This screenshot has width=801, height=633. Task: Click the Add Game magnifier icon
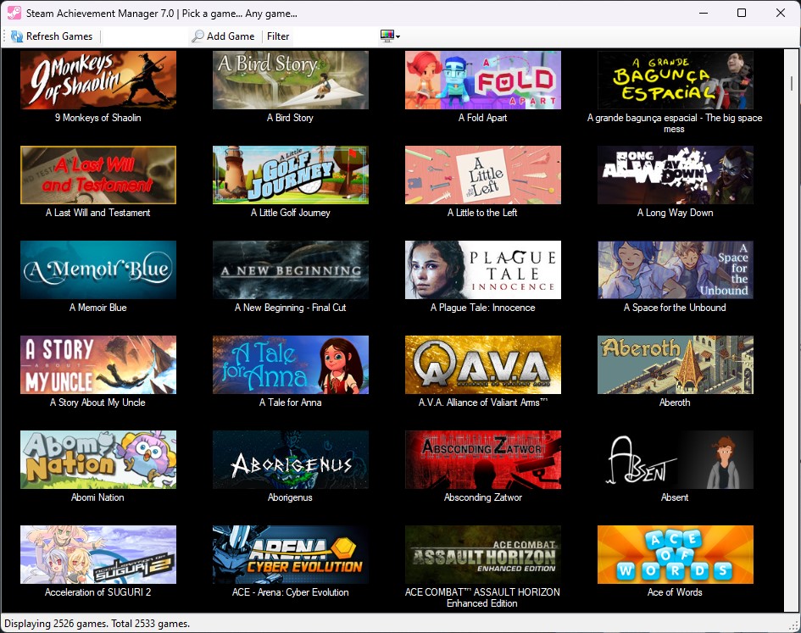197,36
